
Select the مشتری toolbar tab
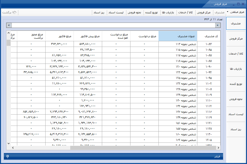pos(219,12)
